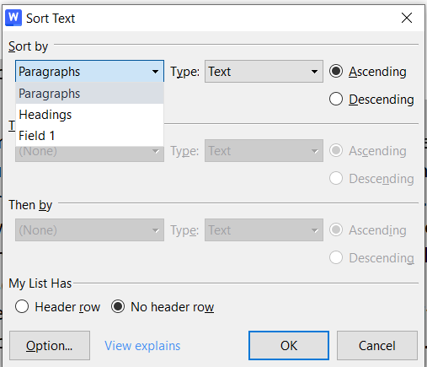427x367 pixels.
Task: Pick Field 1 from the dropdown list
Action: pyautogui.click(x=89, y=136)
